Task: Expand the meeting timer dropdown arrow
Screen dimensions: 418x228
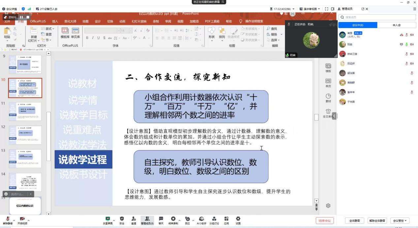Action: (293, 9)
